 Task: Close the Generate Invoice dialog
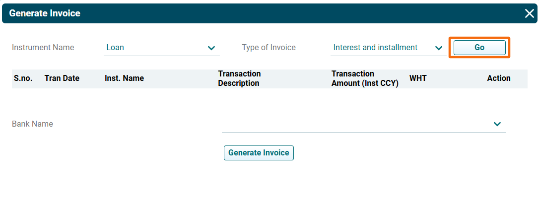coord(529,14)
